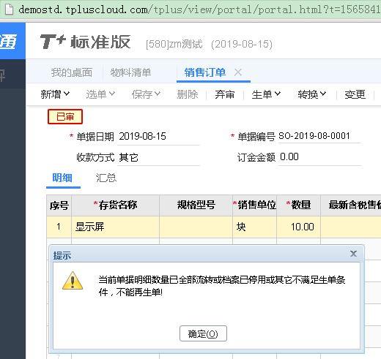Click the 序号 column header
Image resolution: width=381 pixels, height=359 pixels.
pyautogui.click(x=59, y=205)
